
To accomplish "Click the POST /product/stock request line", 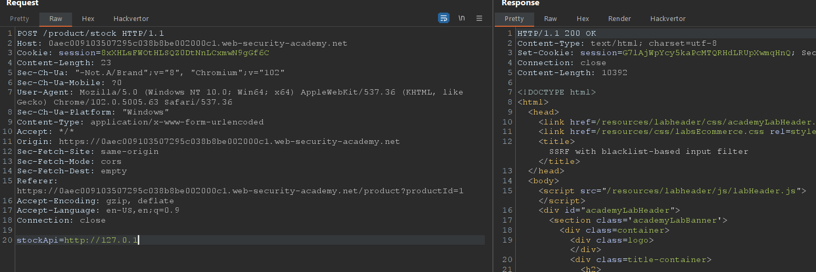I will [90, 33].
